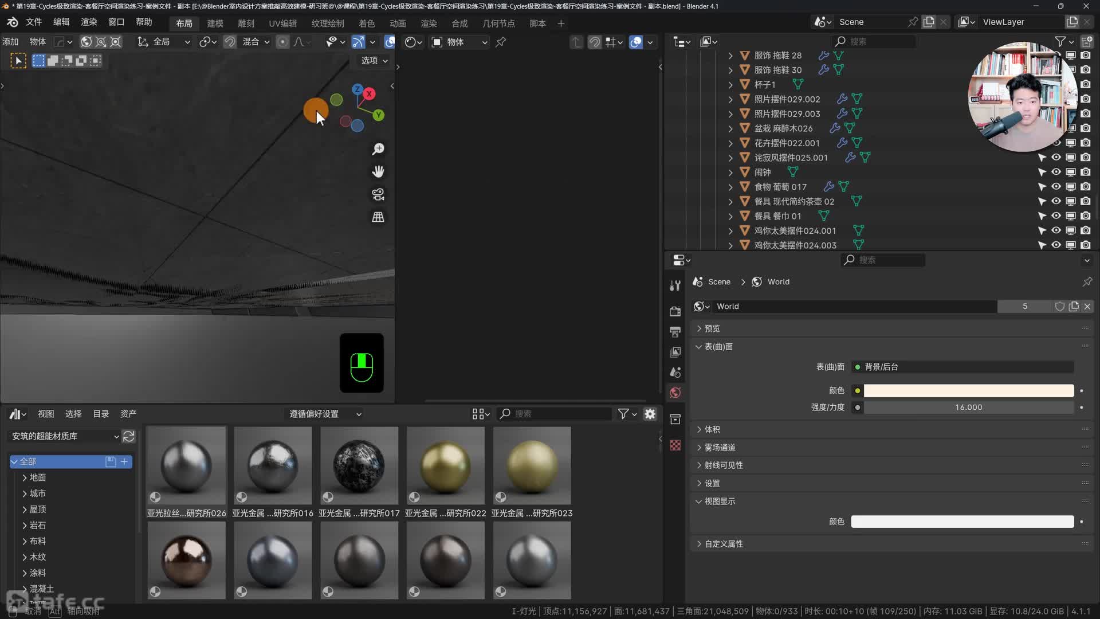This screenshot has width=1100, height=619.
Task: Click the 资产 menu in asset browser
Action: (128, 414)
